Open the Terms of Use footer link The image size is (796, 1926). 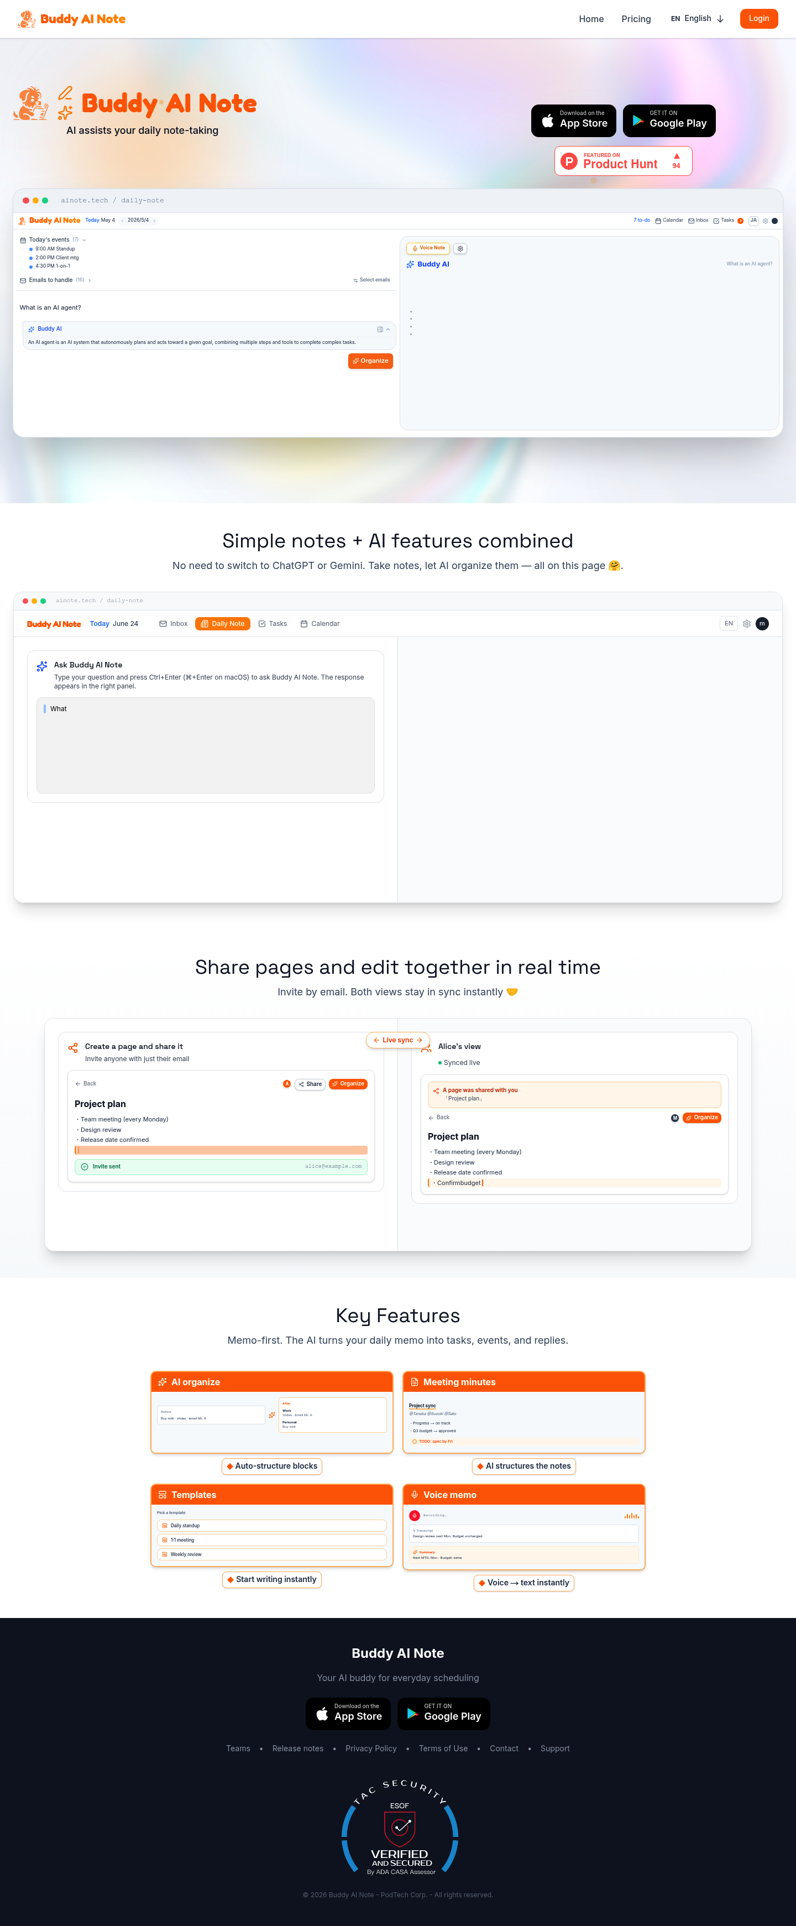[443, 1749]
